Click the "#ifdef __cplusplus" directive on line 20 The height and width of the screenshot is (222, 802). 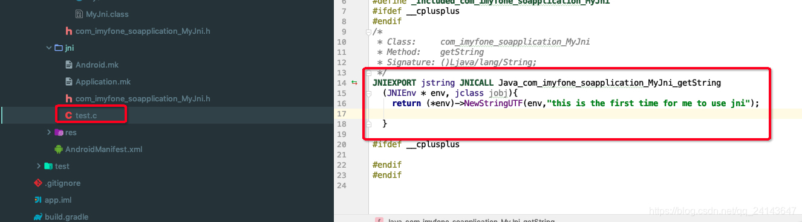(x=416, y=144)
